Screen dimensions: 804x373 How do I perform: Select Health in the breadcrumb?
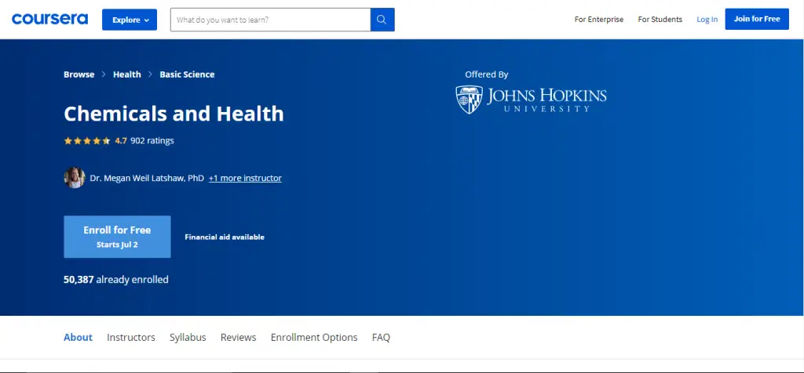tap(127, 74)
